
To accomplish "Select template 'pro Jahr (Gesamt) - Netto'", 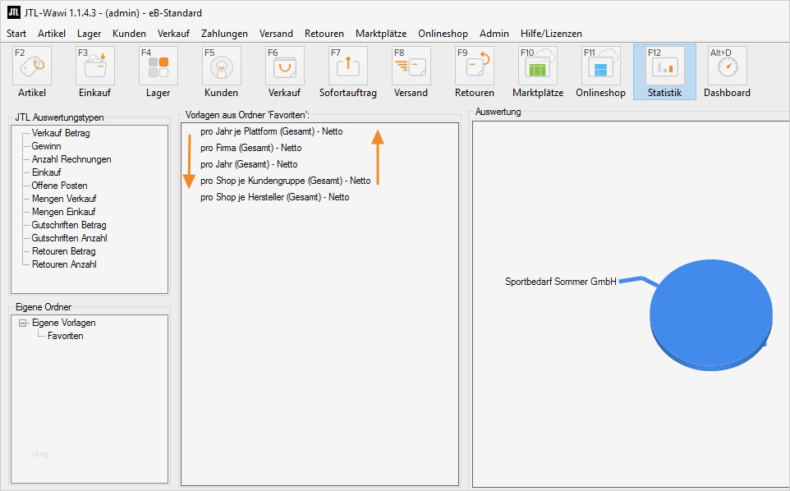I will tap(249, 164).
